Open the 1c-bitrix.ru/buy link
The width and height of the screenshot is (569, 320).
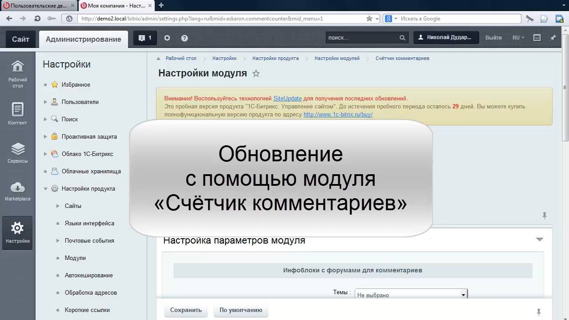click(338, 114)
